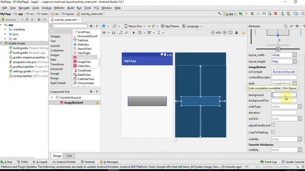Stop the running app red square
305x171 pixels.
[x=275, y=14]
